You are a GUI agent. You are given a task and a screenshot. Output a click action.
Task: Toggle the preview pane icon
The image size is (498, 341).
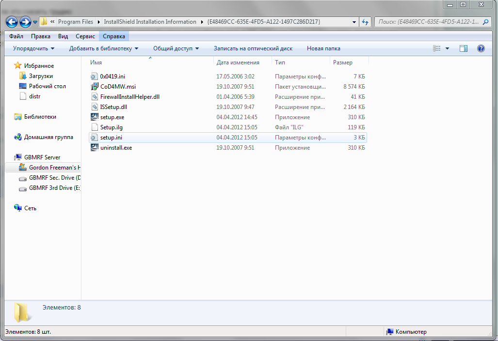[x=464, y=48]
